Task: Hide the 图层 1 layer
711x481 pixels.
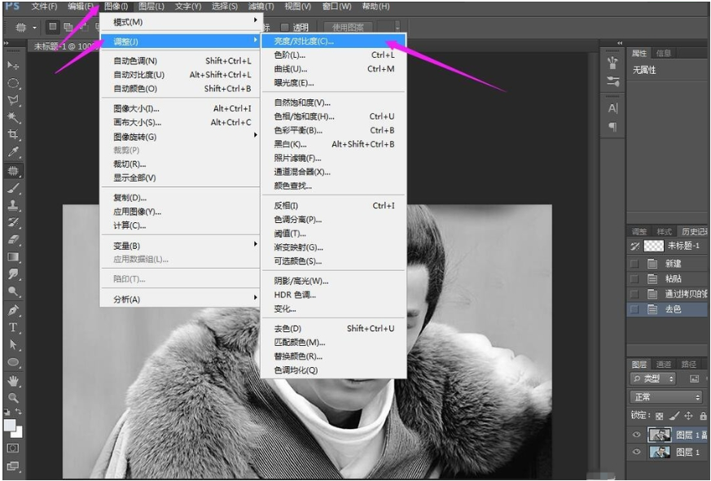Action: coord(636,452)
